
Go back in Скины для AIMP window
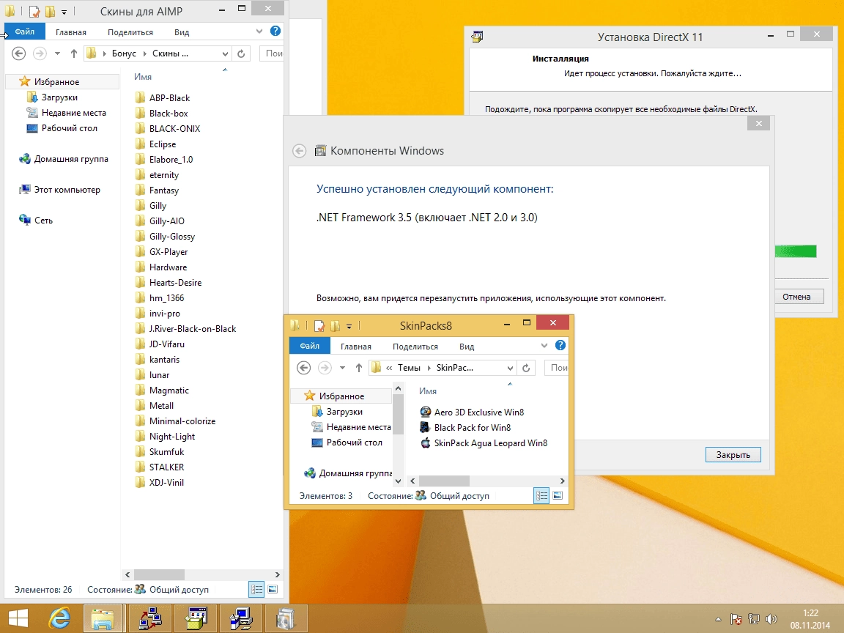[x=19, y=53]
